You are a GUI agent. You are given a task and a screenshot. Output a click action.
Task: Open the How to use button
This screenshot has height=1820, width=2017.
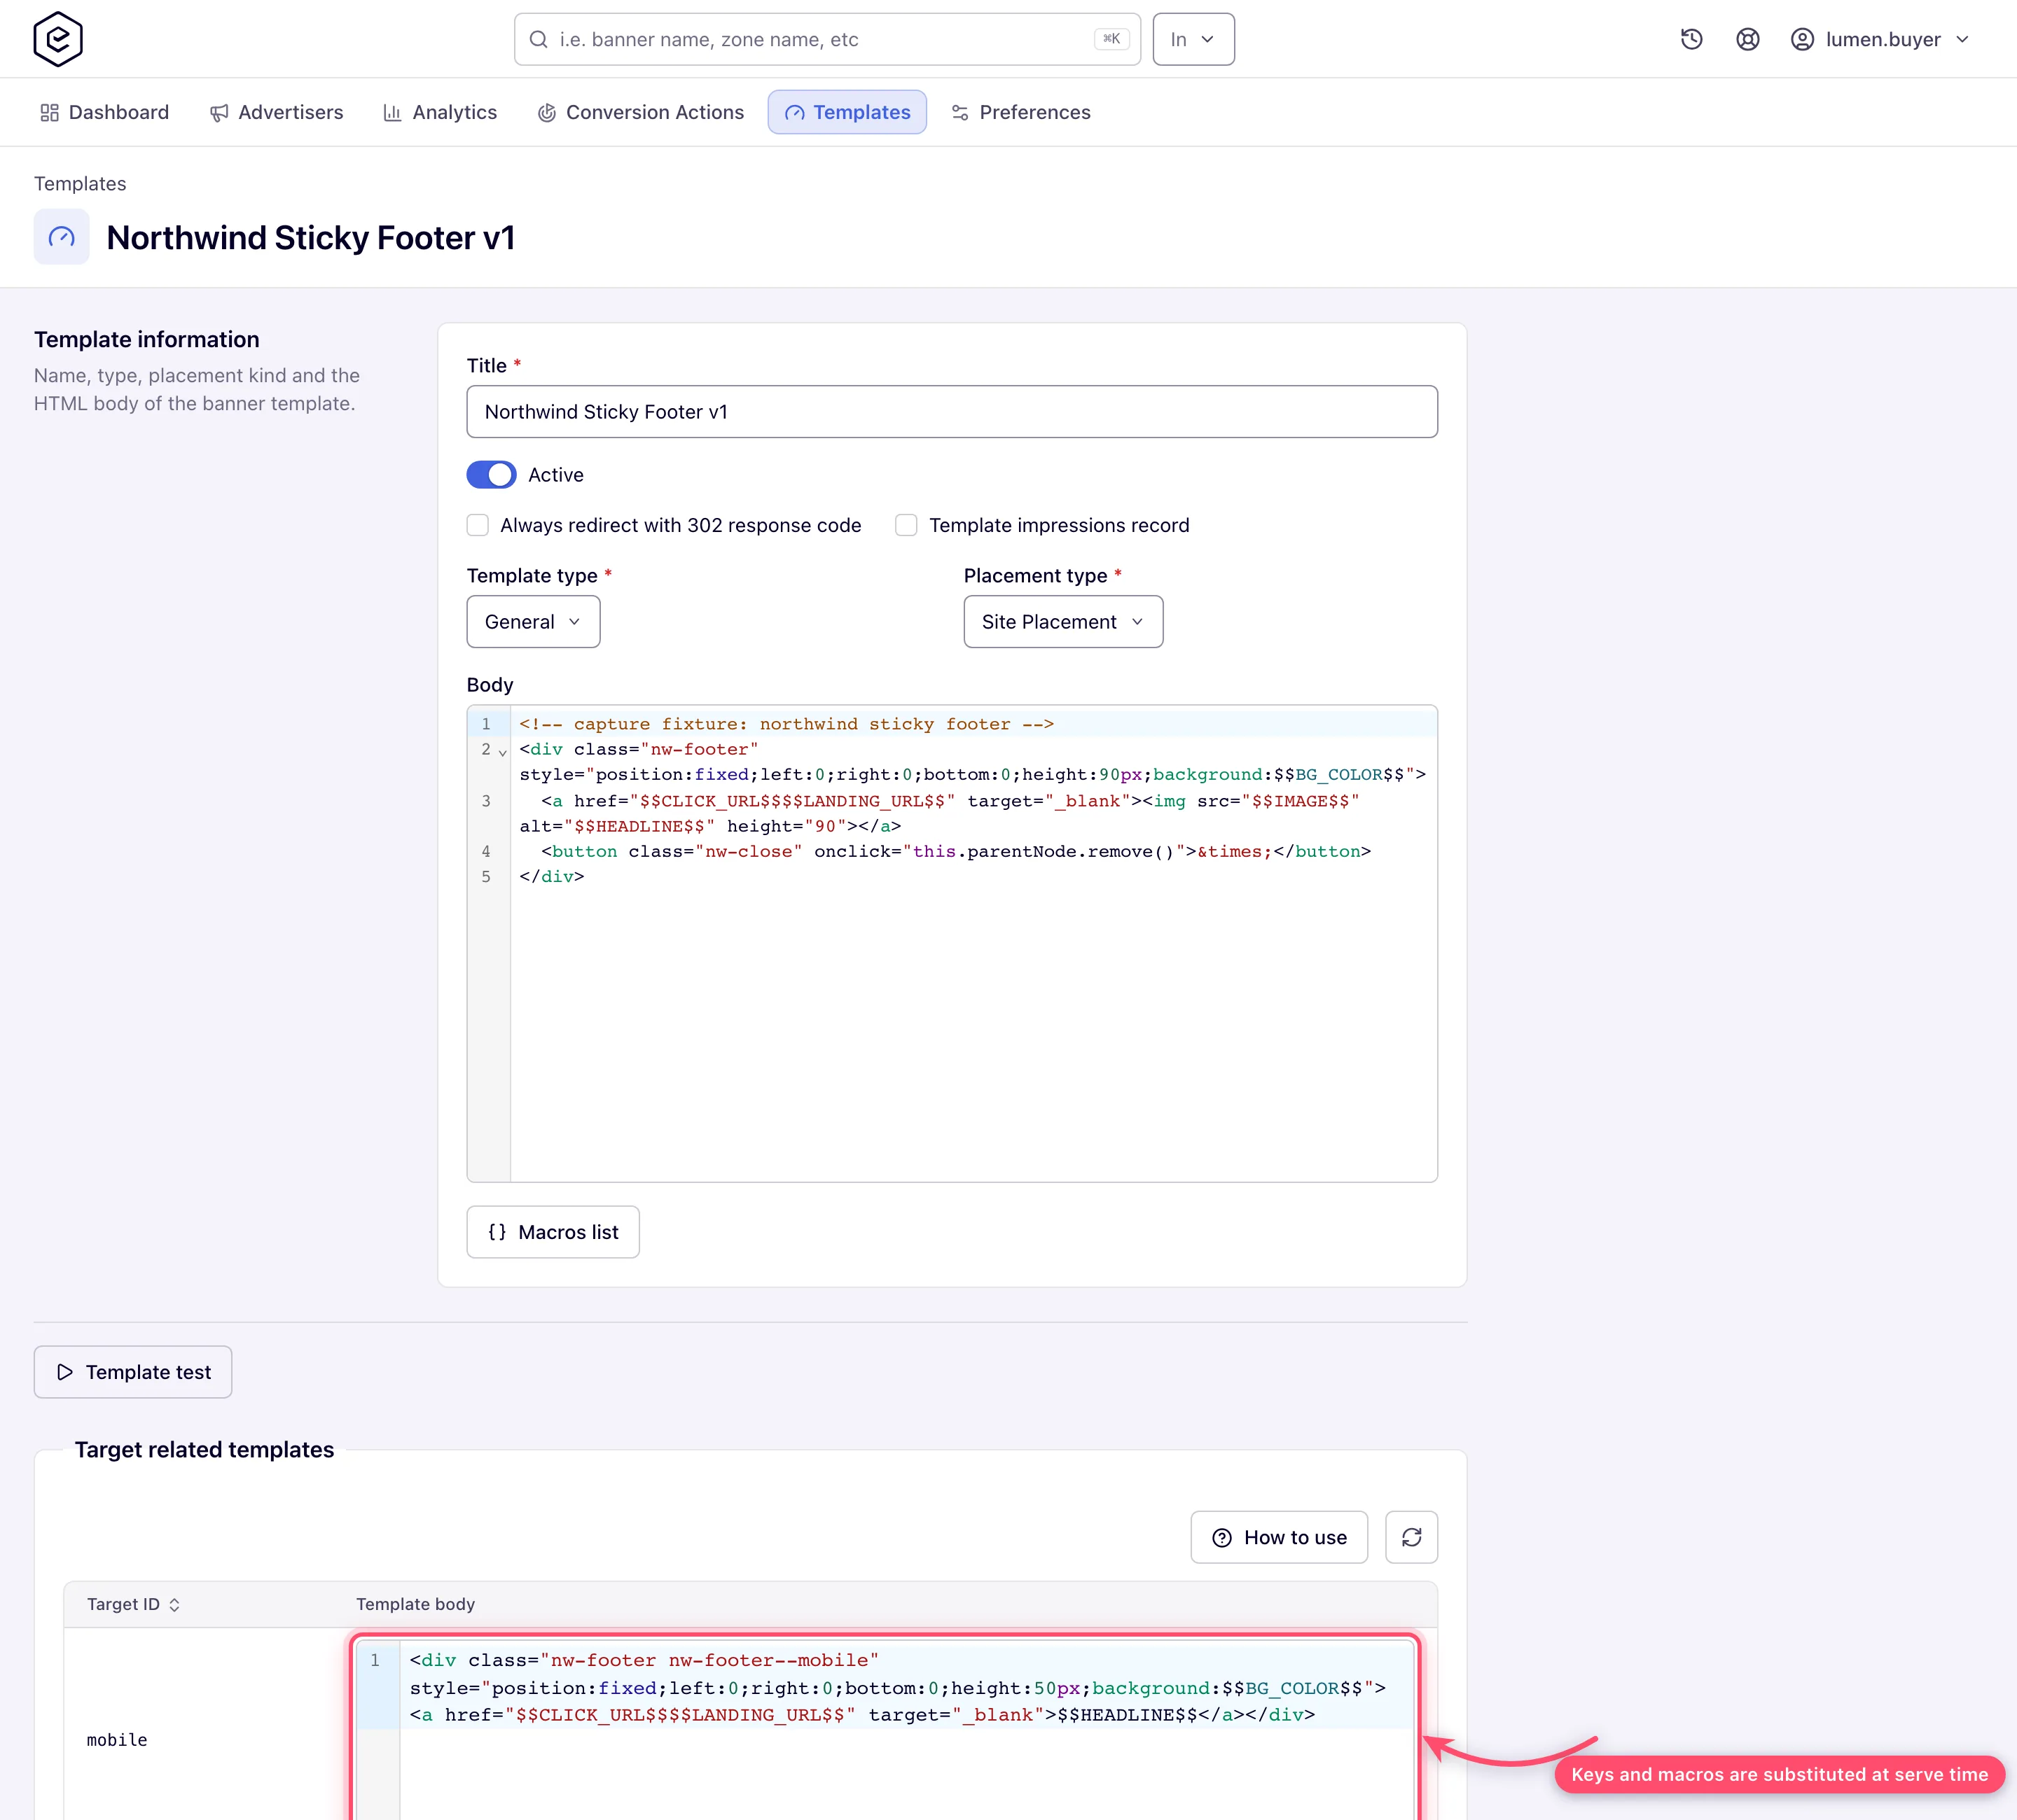[x=1279, y=1537]
